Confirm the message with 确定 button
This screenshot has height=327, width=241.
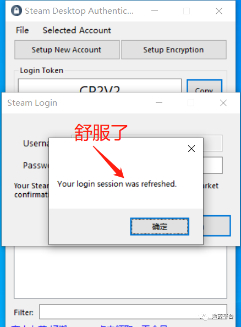pos(160,227)
